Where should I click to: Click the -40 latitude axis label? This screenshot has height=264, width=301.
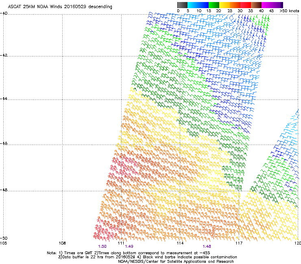(x=4, y=13)
